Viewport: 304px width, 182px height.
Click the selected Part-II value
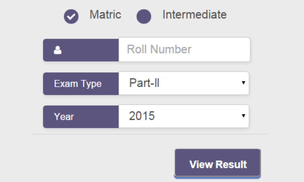[x=144, y=83]
